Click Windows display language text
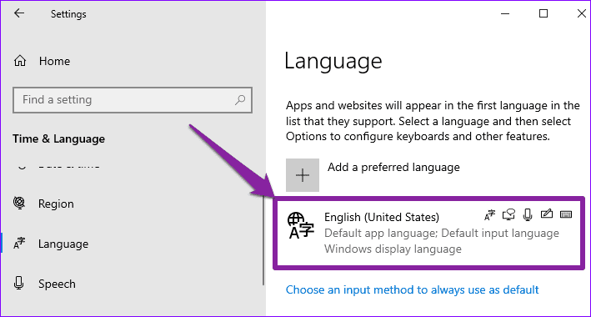Image resolution: width=591 pixels, height=317 pixels. pos(393,249)
